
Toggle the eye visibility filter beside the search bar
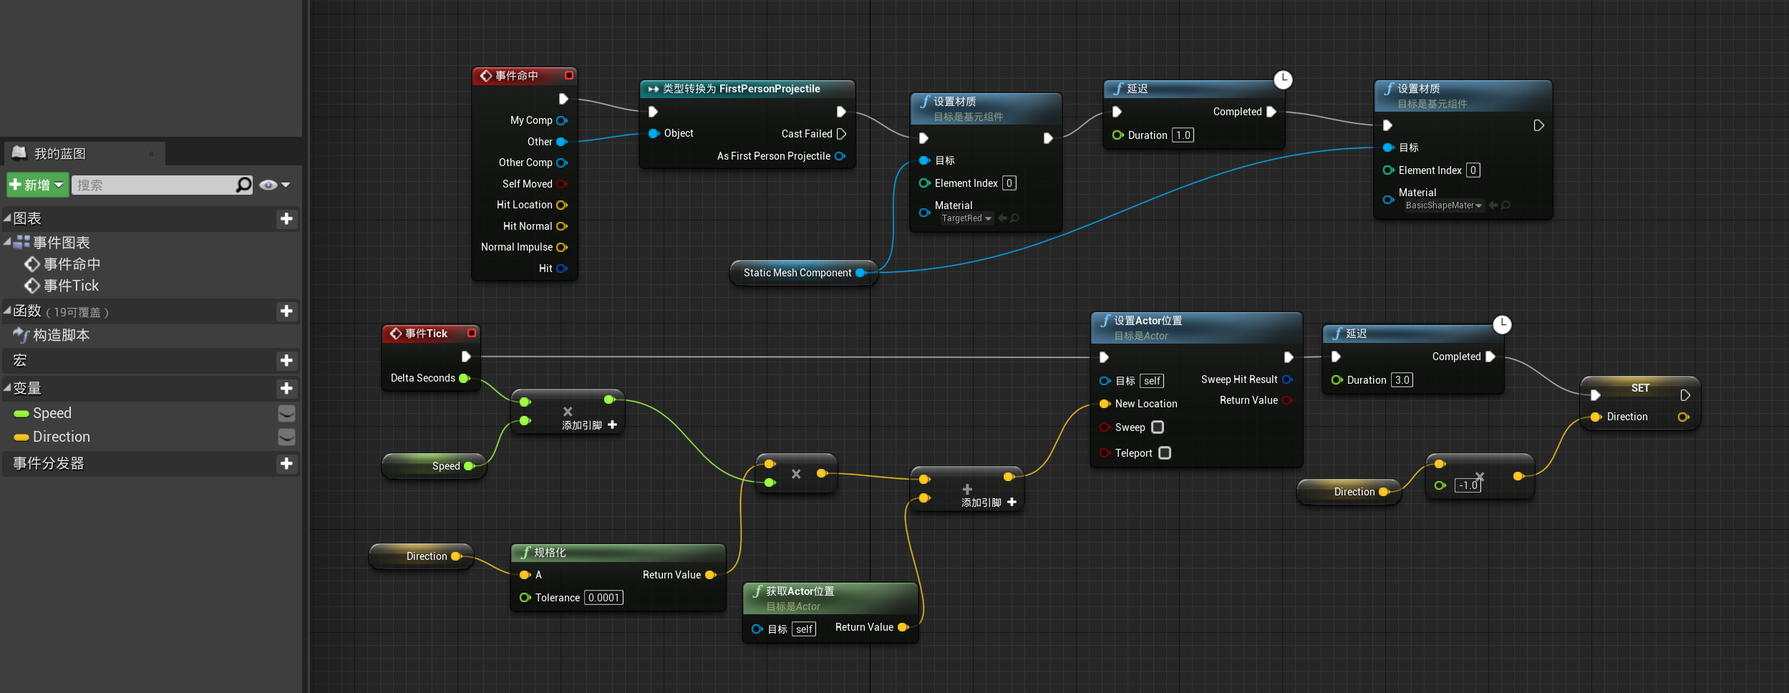268,185
